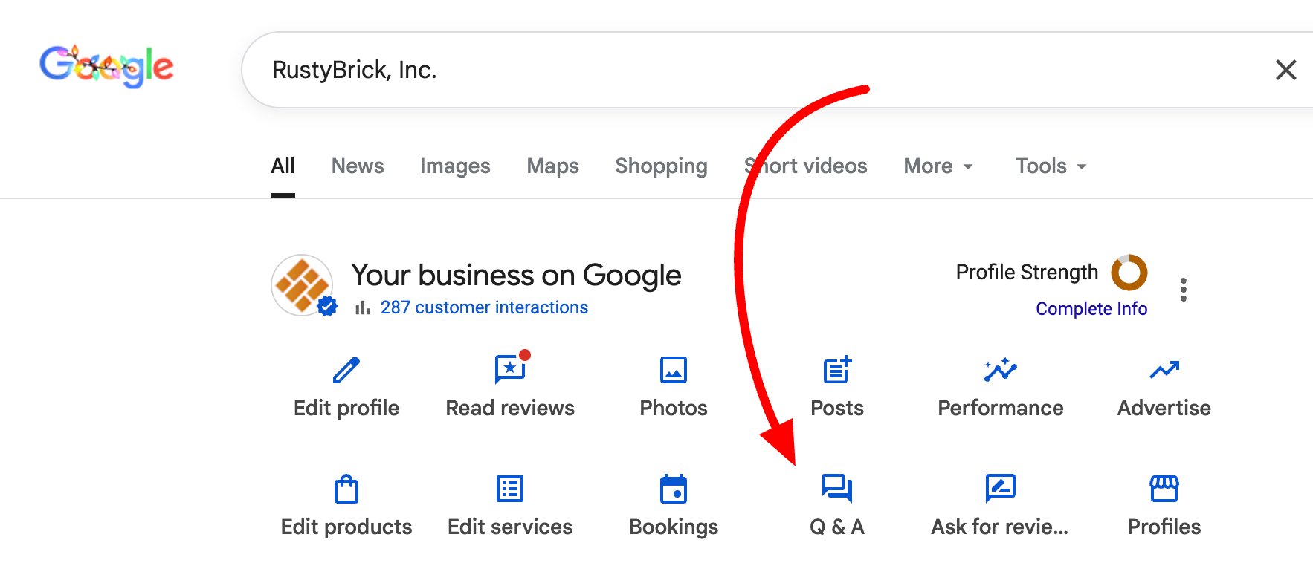
Task: Open the Performance chart icon
Action: coord(1001,370)
